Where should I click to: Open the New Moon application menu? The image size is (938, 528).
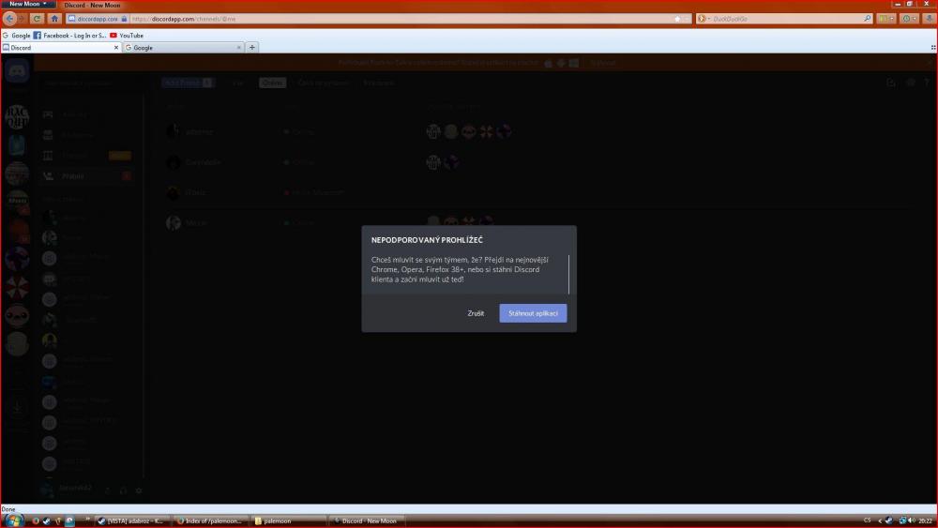pyautogui.click(x=28, y=4)
